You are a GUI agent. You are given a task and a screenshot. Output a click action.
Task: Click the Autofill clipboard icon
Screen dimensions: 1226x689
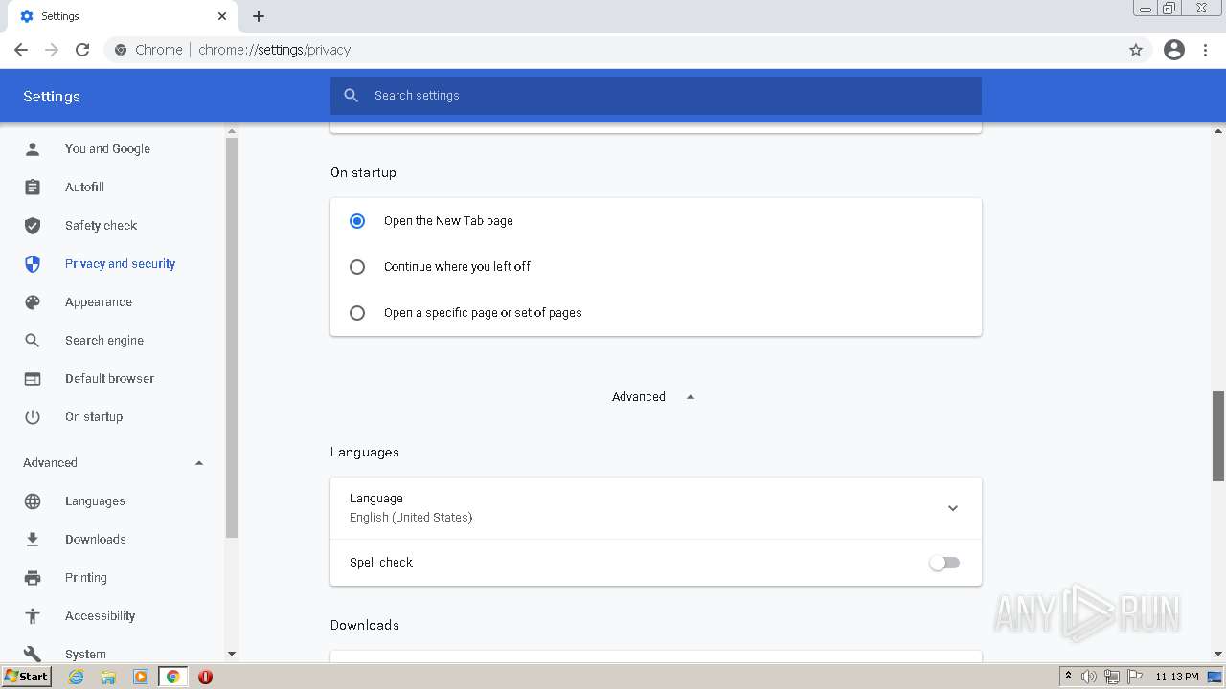coord(33,187)
